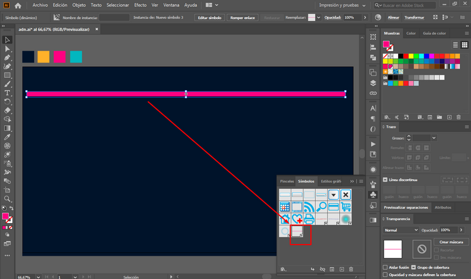471x279 pixels.
Task: Select the Paintbrush tool
Action: 7,84
